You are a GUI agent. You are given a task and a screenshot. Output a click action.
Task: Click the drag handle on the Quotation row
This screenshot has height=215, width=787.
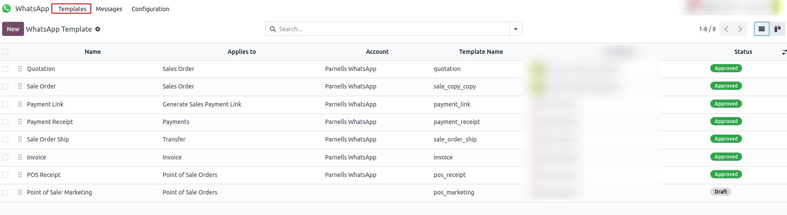20,69
